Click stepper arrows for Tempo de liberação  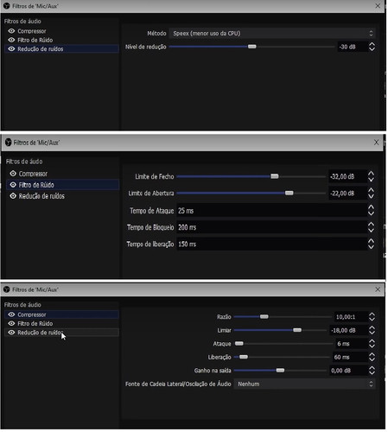(371, 244)
